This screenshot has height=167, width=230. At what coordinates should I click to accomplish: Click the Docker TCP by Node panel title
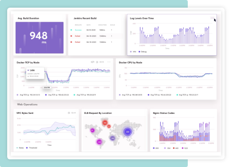click(x=28, y=63)
